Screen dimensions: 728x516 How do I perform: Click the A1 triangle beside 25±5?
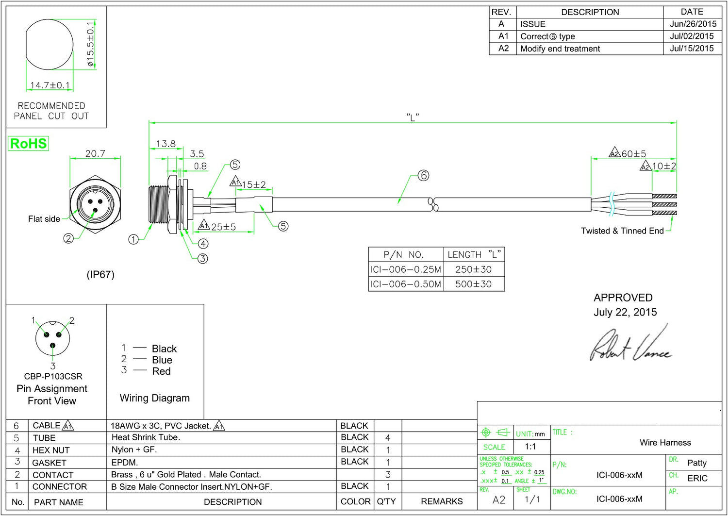click(204, 225)
